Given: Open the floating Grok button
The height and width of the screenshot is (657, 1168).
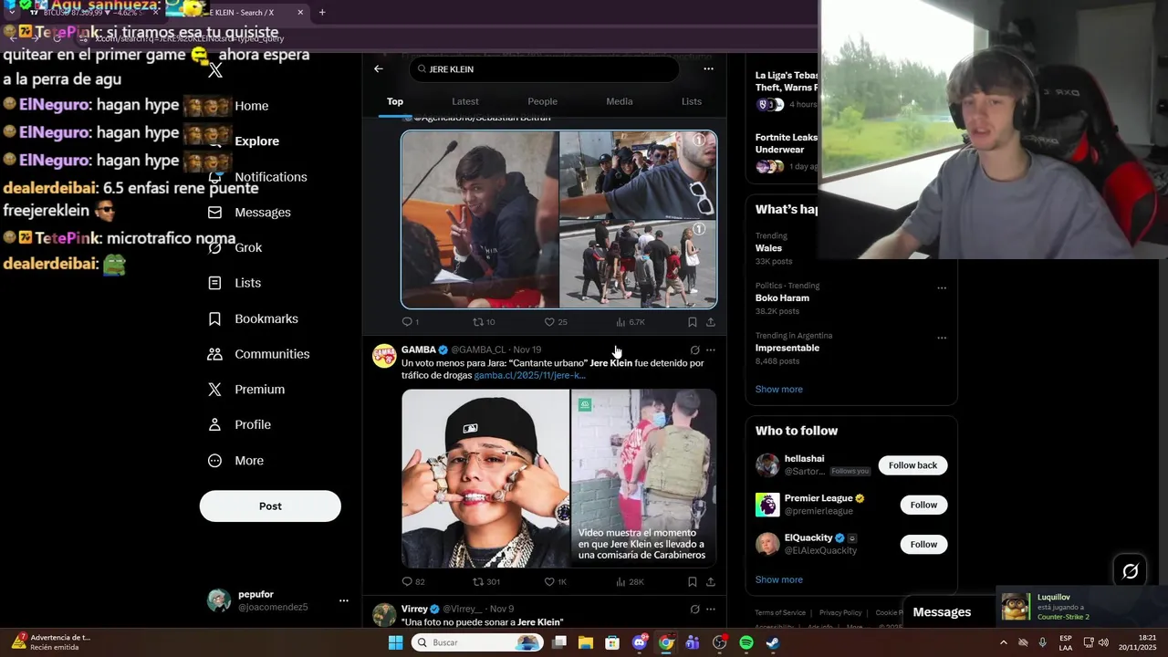Looking at the screenshot, I should point(1130,571).
